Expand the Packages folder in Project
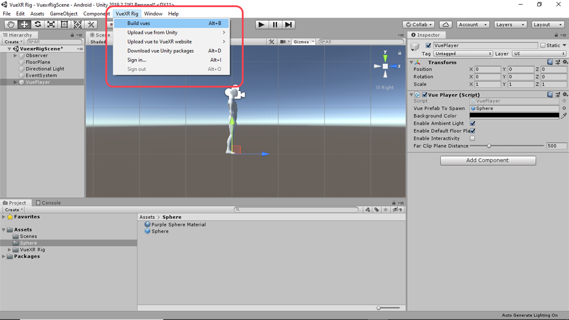This screenshot has width=569, height=320. click(4, 256)
